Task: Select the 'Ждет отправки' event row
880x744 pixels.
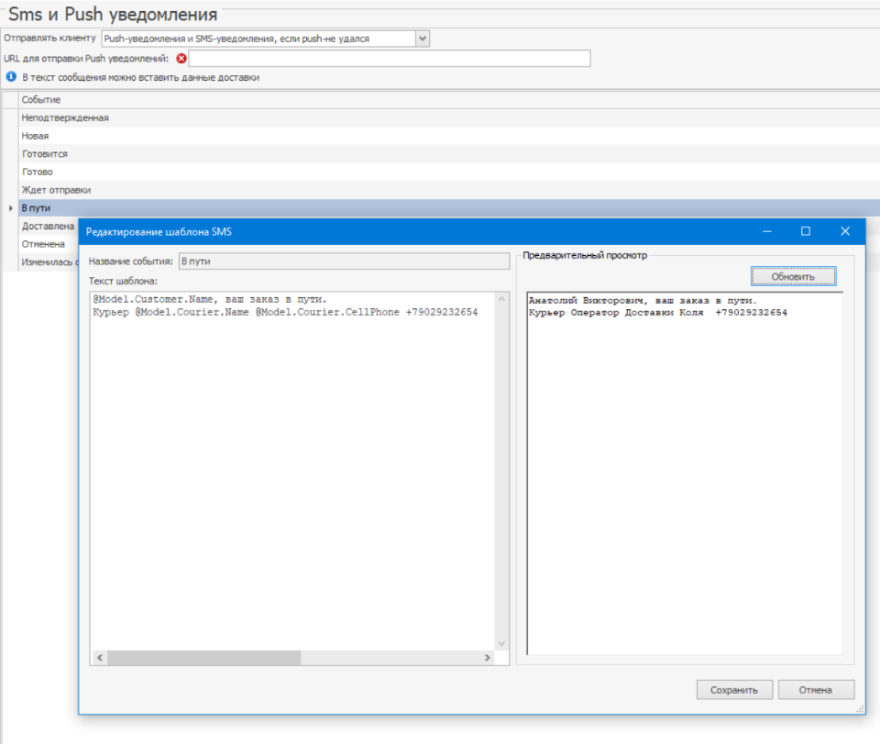Action: point(56,190)
